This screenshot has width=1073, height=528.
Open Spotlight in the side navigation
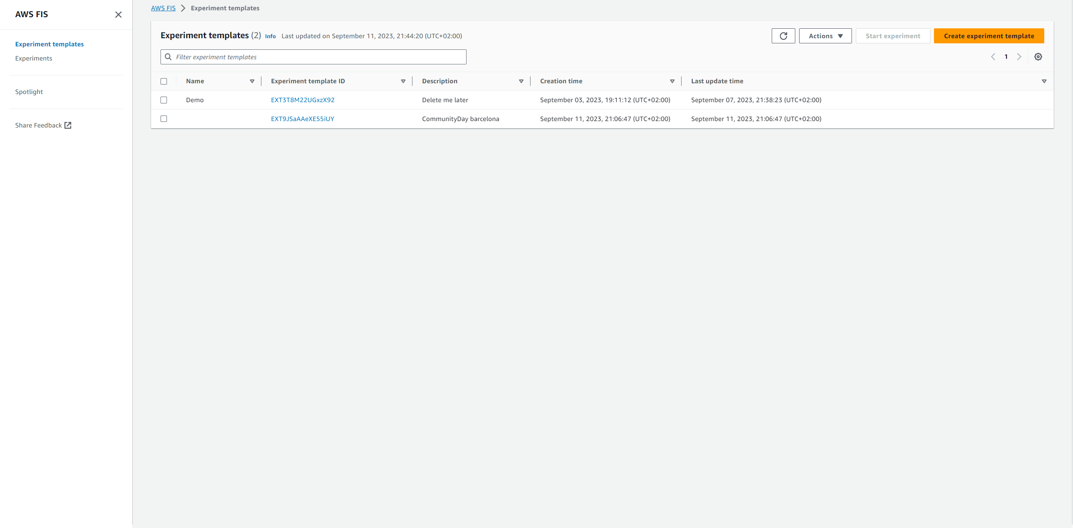[x=29, y=92]
